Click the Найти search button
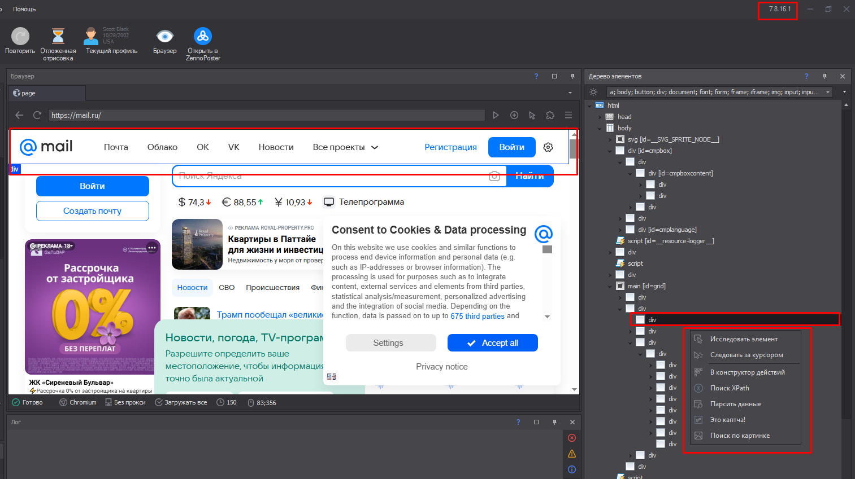855x479 pixels. coord(530,176)
